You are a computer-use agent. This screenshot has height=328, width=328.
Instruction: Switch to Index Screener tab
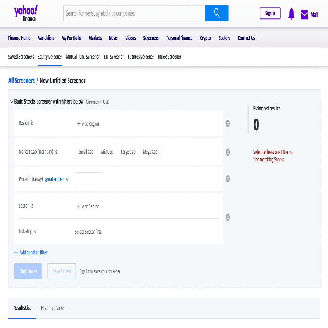[170, 57]
